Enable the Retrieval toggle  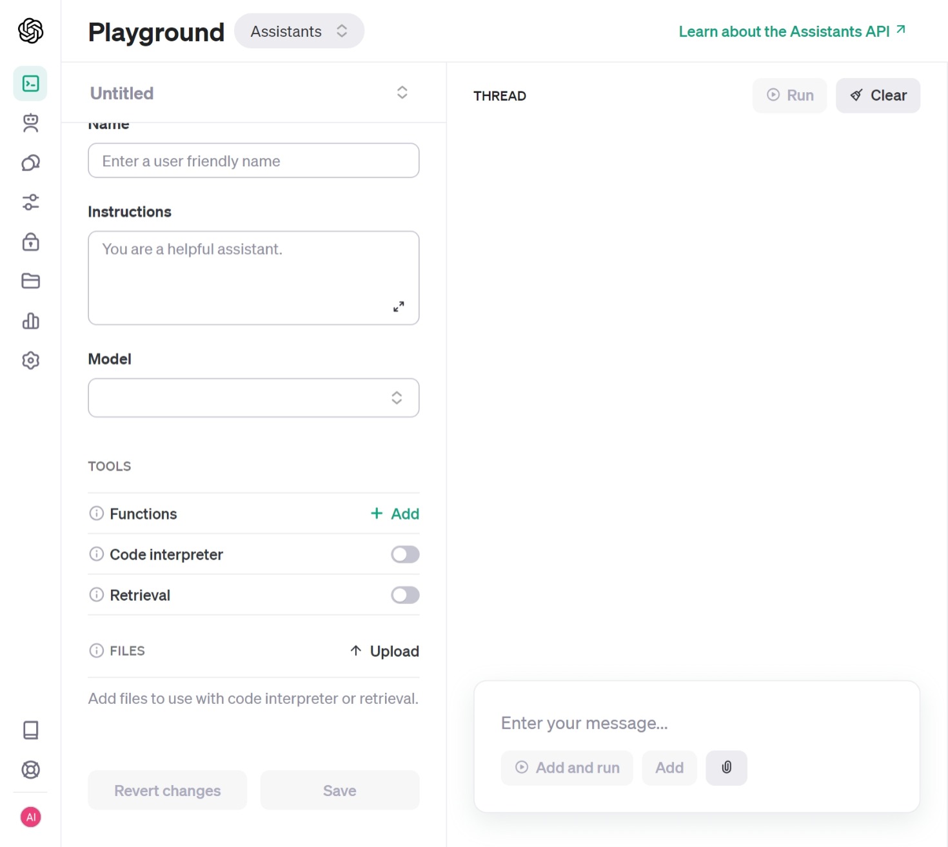pyautogui.click(x=405, y=595)
